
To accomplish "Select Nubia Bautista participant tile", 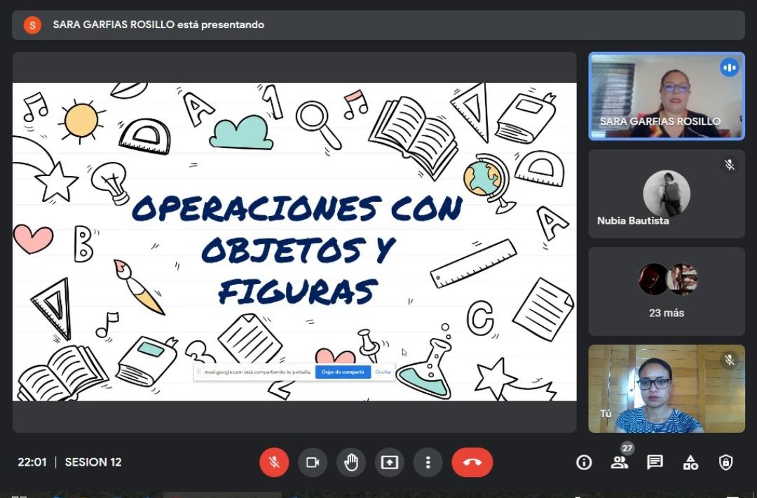I will [667, 194].
